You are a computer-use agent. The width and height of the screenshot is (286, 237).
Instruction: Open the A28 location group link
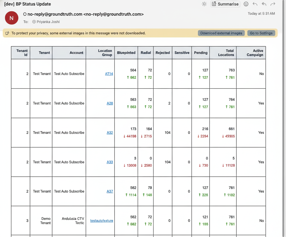click(110, 103)
